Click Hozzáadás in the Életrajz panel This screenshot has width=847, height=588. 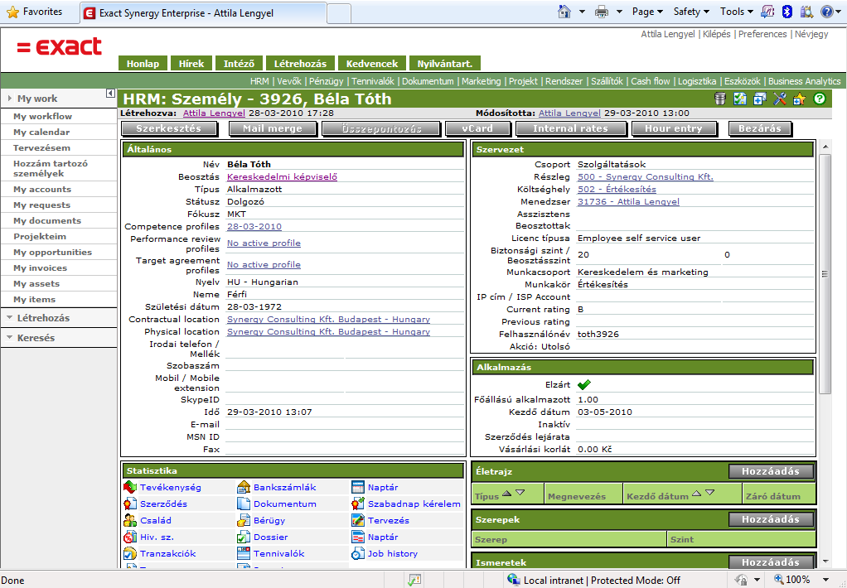pos(771,471)
